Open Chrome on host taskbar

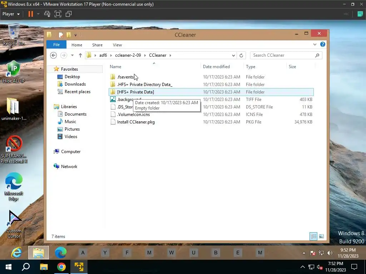pos(61,267)
